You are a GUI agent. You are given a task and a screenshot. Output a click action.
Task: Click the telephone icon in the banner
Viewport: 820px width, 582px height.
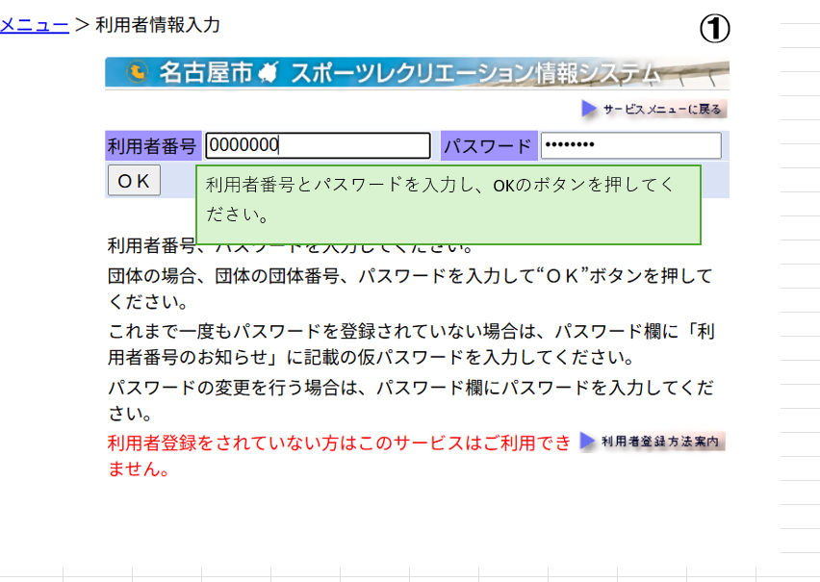137,73
